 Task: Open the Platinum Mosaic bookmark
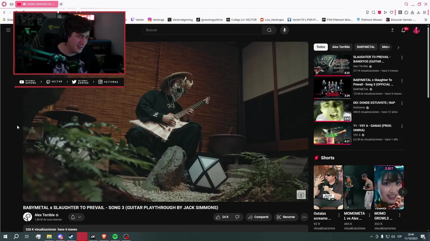point(369,20)
